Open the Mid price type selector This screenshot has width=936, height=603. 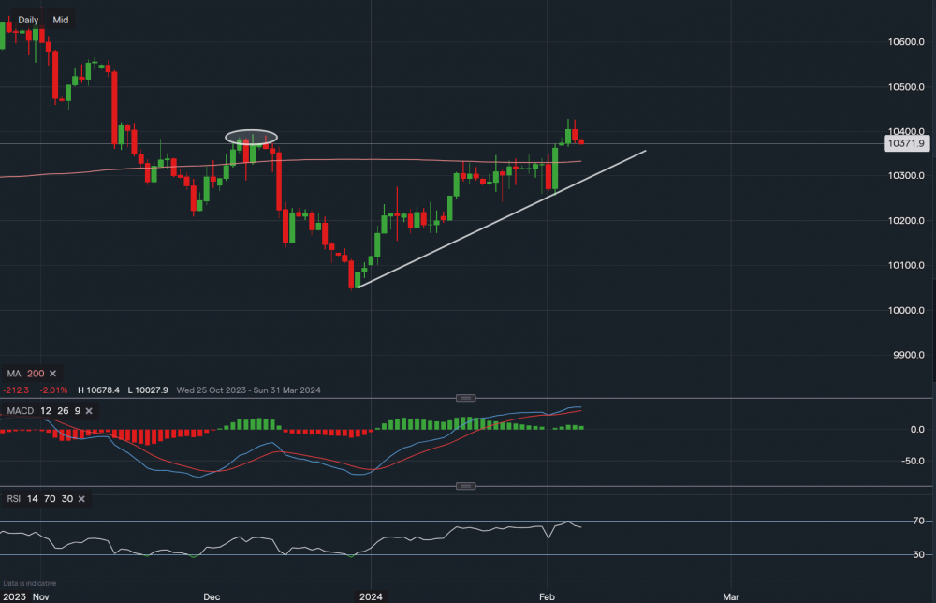click(x=61, y=20)
